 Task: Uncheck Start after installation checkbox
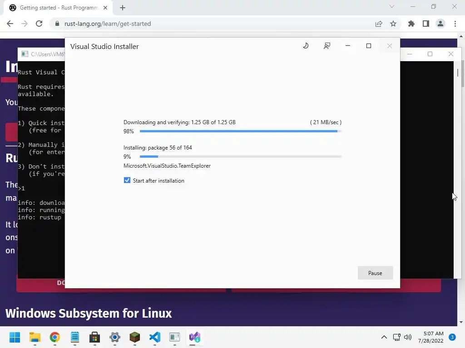coord(127,180)
